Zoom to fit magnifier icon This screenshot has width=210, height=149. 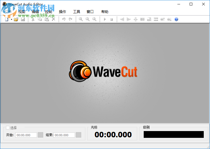click(x=95, y=19)
